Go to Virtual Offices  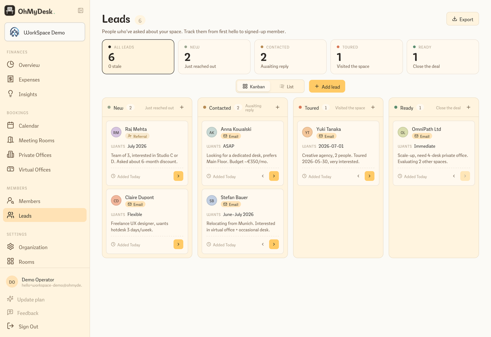click(45, 170)
